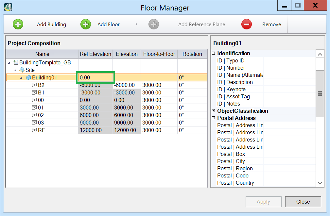Click the green Add Building plus icon
This screenshot has height=216, width=330.
point(18,24)
